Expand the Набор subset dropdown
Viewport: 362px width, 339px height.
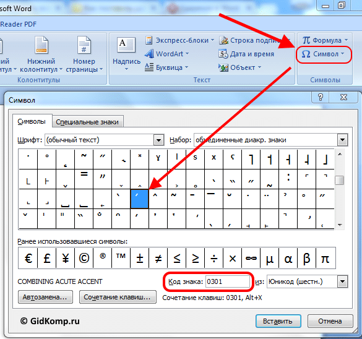[x=342, y=140]
